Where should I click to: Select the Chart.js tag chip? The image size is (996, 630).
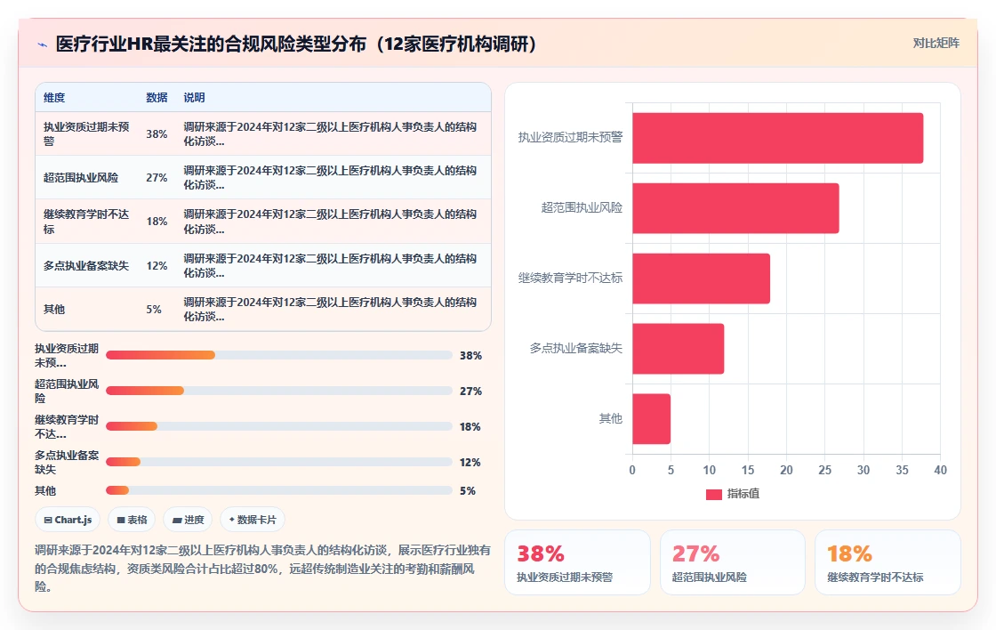[x=68, y=520]
